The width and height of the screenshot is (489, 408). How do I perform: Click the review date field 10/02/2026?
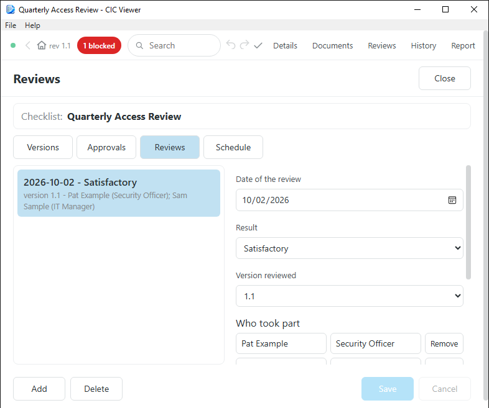pyautogui.click(x=349, y=200)
